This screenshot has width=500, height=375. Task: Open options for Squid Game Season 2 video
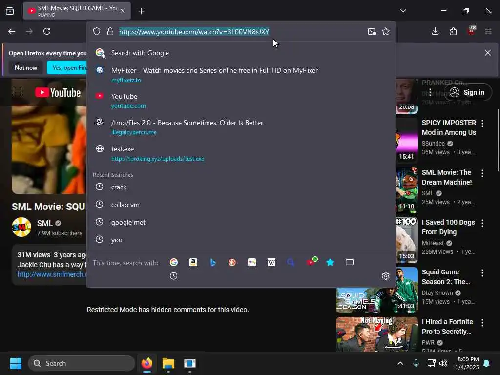tap(482, 272)
